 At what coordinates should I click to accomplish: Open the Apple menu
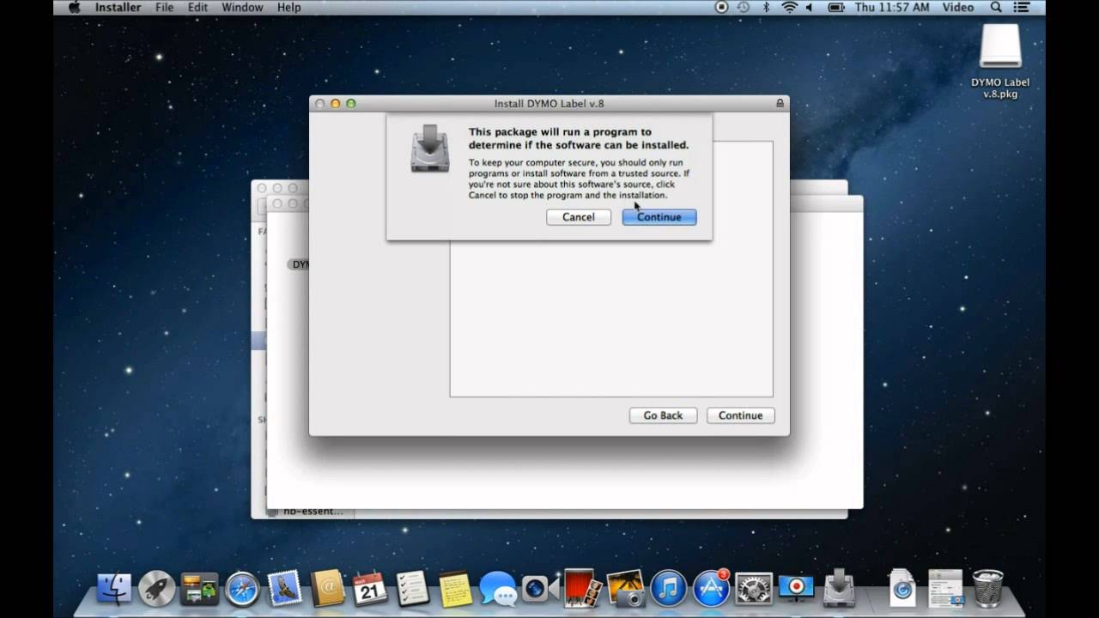(74, 8)
